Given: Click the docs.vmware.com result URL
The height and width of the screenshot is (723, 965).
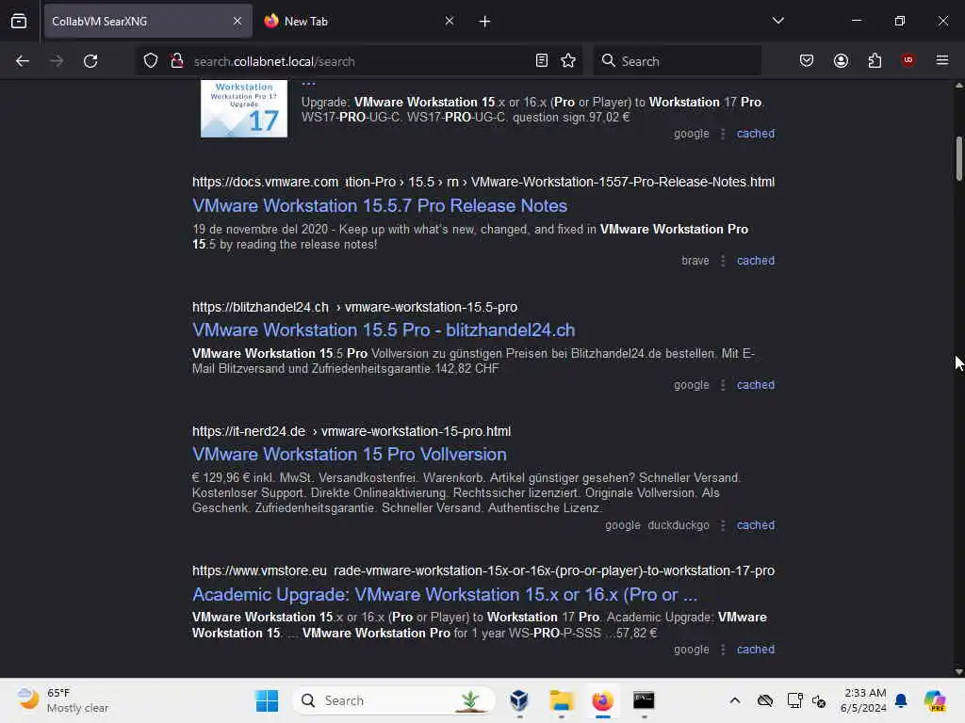Looking at the screenshot, I should [483, 182].
